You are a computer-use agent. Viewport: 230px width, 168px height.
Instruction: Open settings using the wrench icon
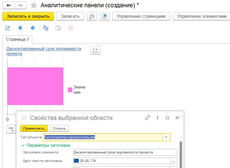[92, 16]
